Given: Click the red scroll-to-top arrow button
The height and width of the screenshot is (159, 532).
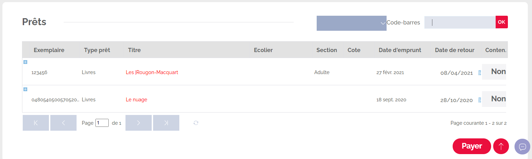Looking at the screenshot, I should (501, 146).
